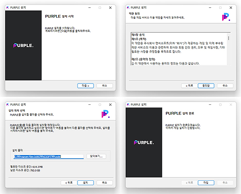Close the installer start window
Image resolution: width=241 pixels, height=194 pixels.
(x=110, y=8)
